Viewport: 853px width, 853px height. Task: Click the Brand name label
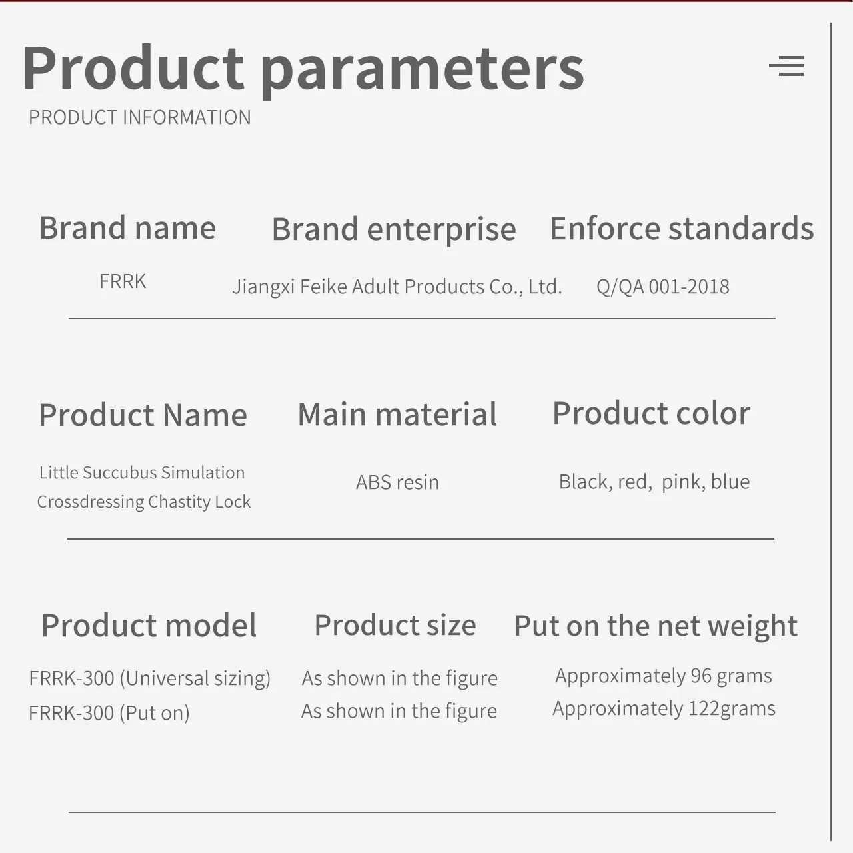click(127, 228)
